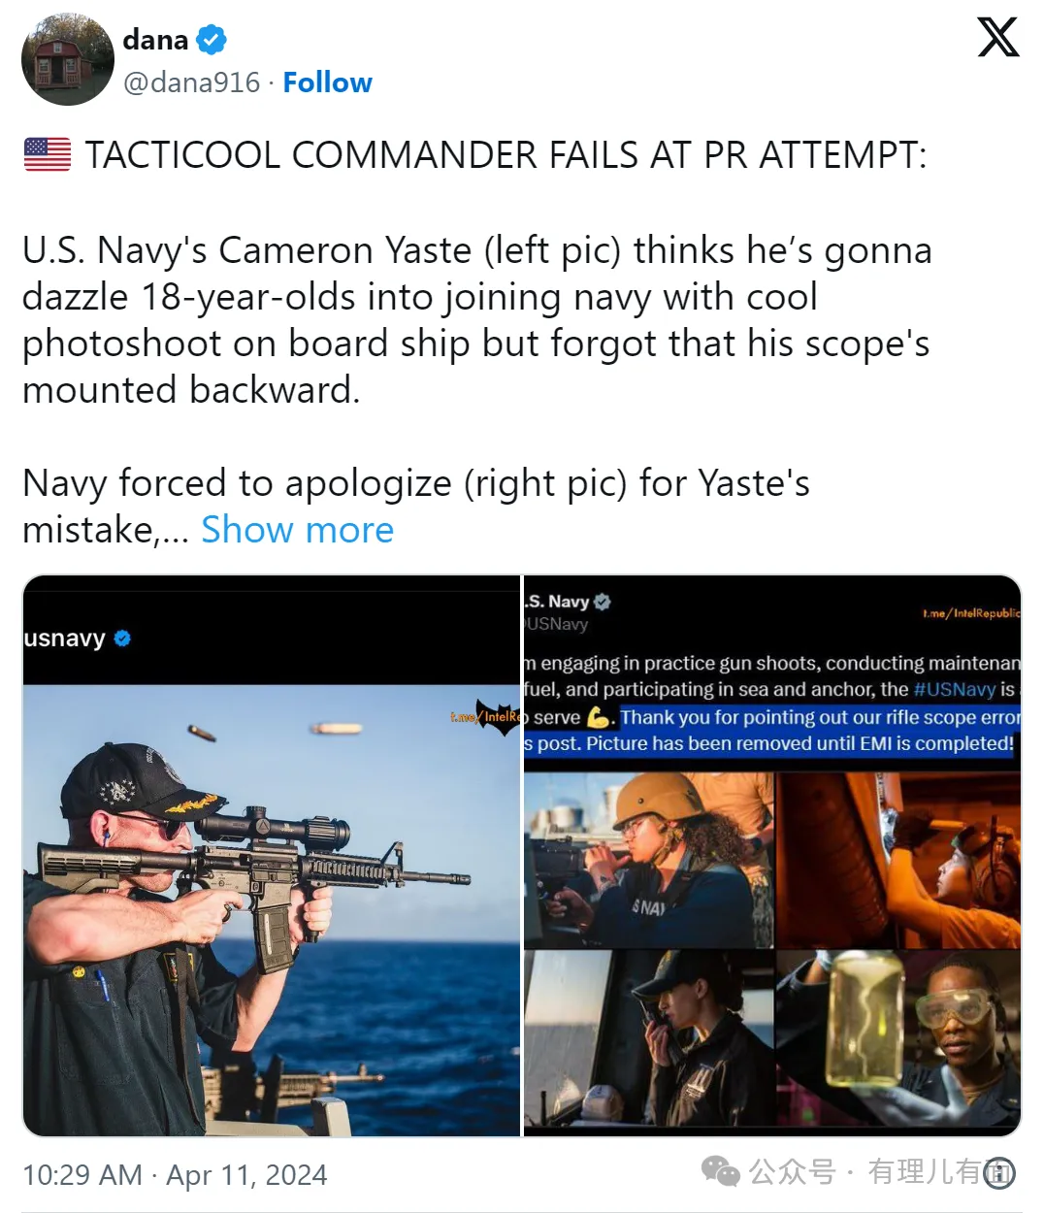The height and width of the screenshot is (1213, 1044).
Task: Click the info icon beside the timestamp
Action: [x=998, y=1173]
